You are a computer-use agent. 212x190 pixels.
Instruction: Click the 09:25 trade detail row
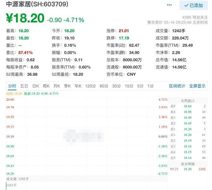188,169
